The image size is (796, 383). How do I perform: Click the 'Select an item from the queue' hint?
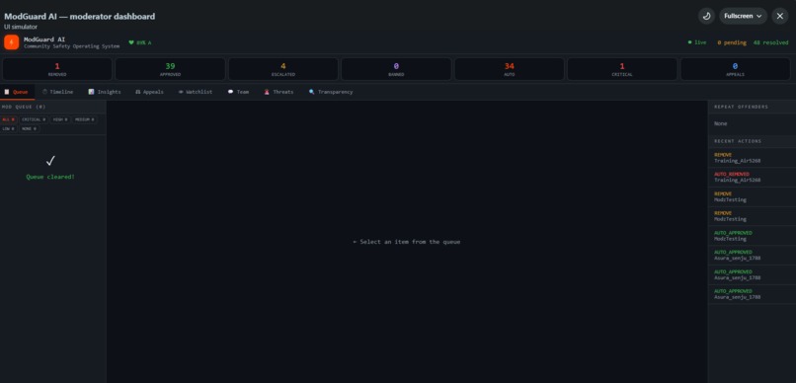[407, 242]
